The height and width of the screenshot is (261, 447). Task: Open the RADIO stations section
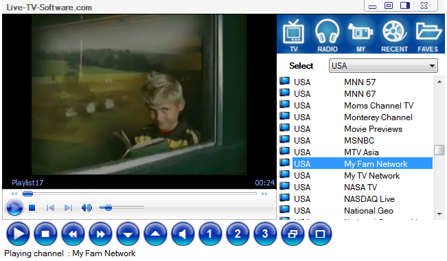pyautogui.click(x=328, y=36)
